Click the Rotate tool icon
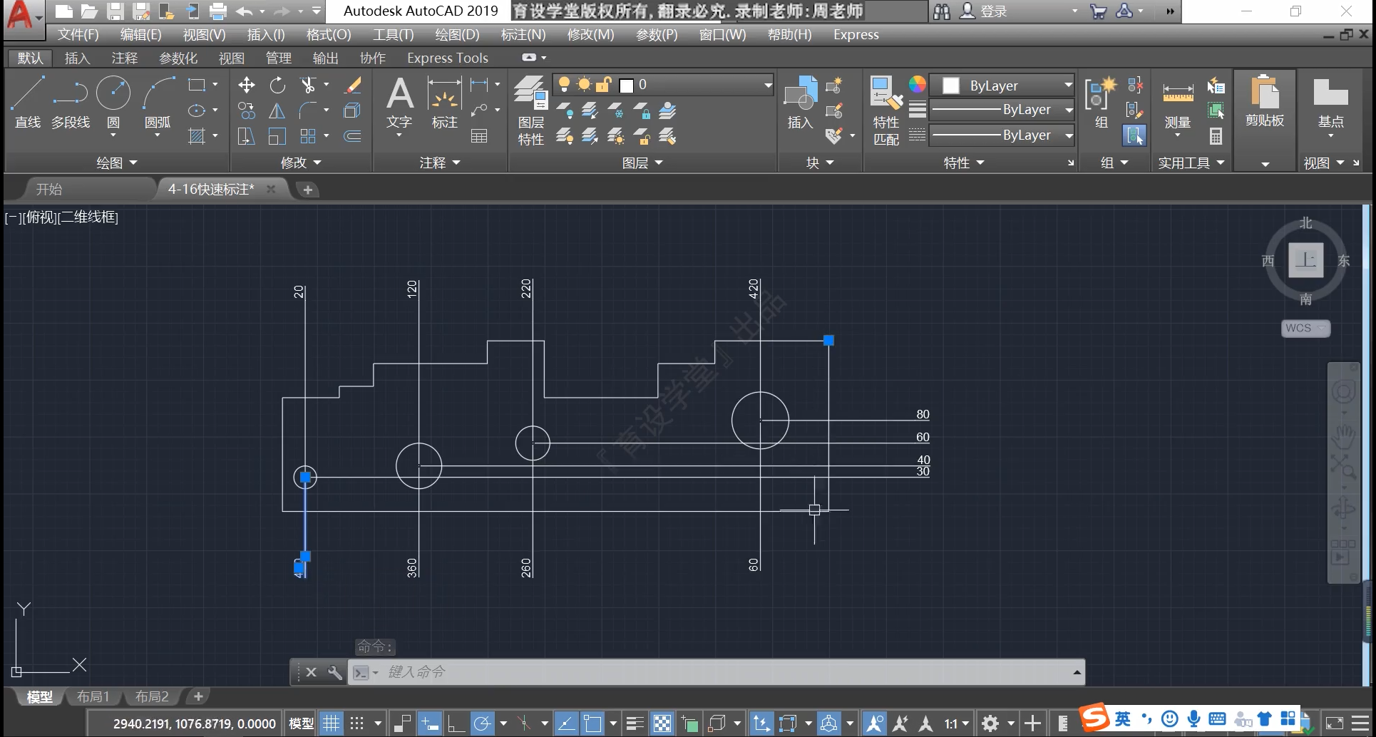This screenshot has height=737, width=1376. [x=277, y=86]
